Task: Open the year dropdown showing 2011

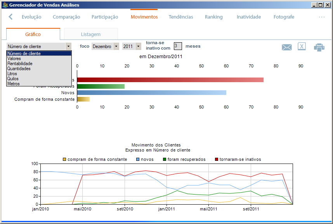Action: pos(138,47)
